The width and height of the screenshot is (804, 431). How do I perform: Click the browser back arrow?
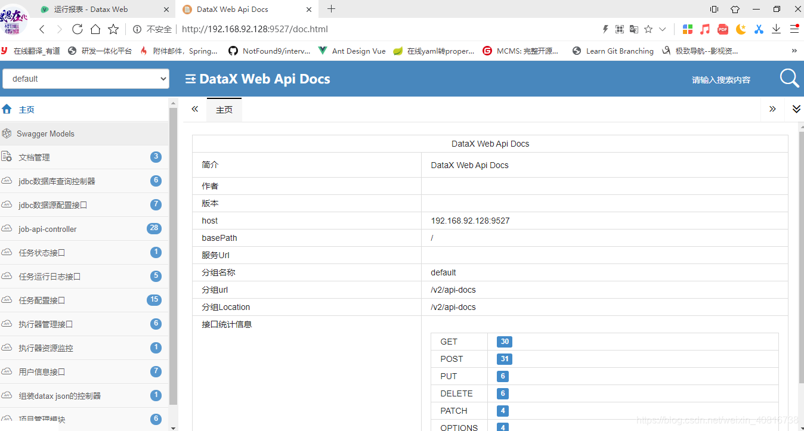click(42, 29)
